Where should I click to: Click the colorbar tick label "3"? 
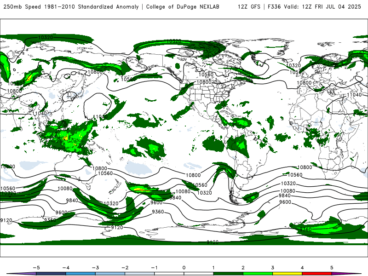[272, 268]
